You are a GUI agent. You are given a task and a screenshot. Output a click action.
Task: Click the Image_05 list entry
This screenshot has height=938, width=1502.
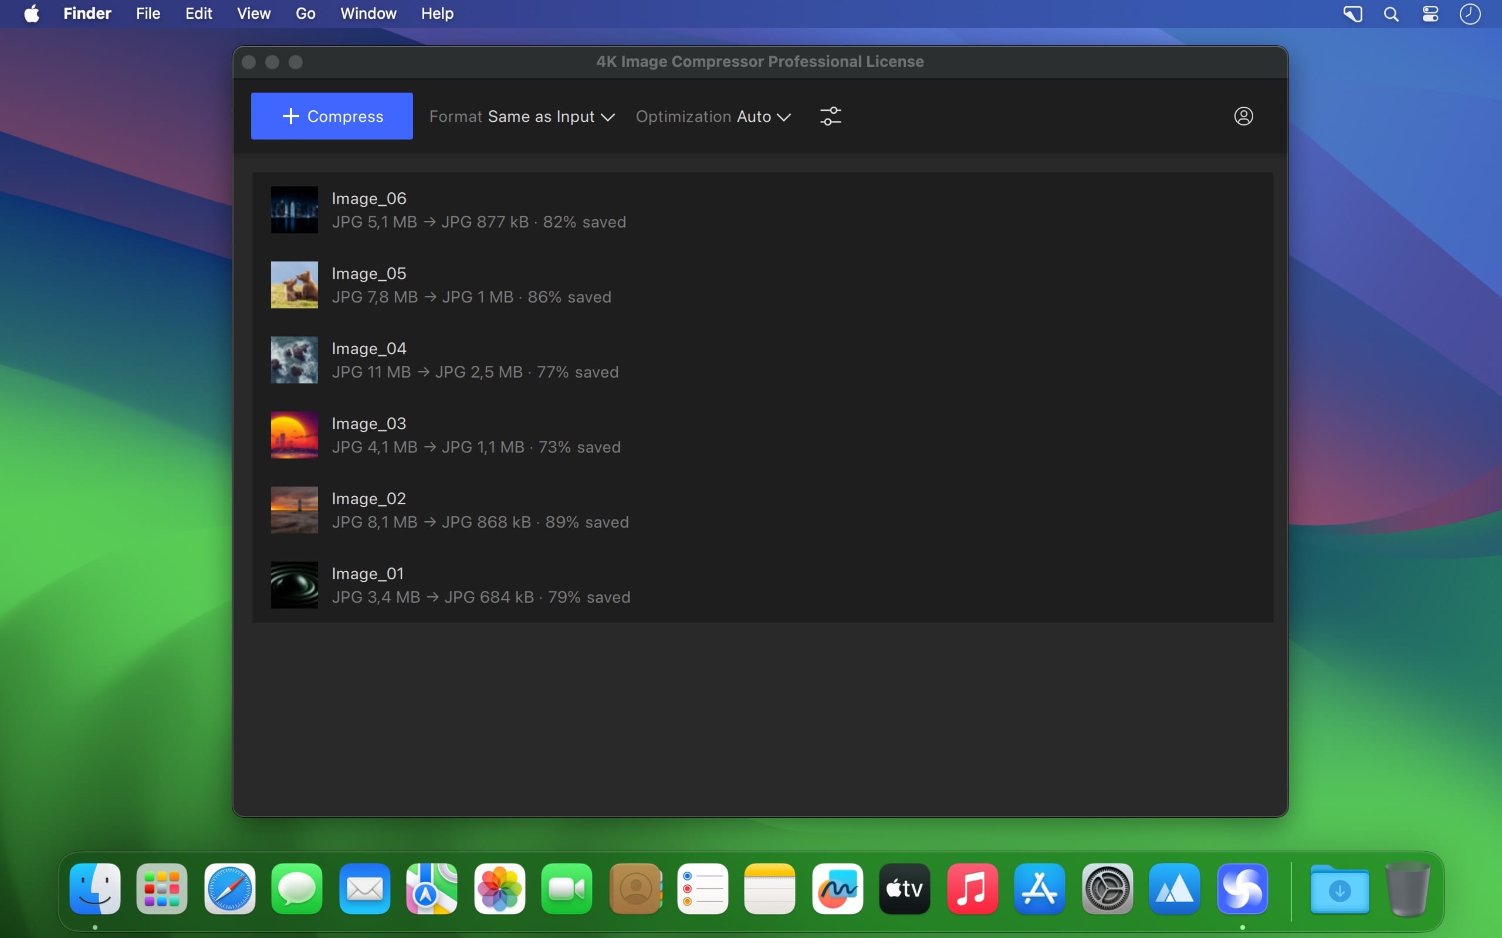pos(762,285)
